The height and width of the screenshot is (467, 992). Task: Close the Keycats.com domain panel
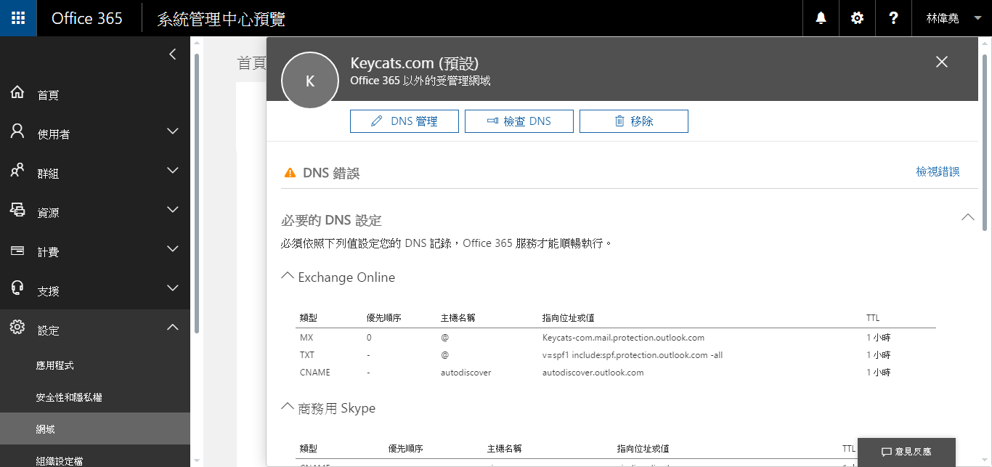click(x=942, y=62)
